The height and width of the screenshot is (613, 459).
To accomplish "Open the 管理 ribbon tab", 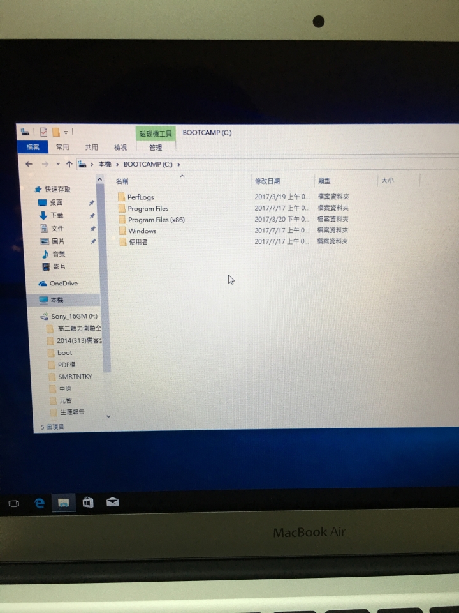I will (x=156, y=148).
